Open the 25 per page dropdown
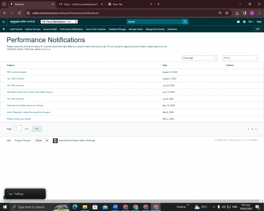Screen dimensions: 264x211 (200, 58)
